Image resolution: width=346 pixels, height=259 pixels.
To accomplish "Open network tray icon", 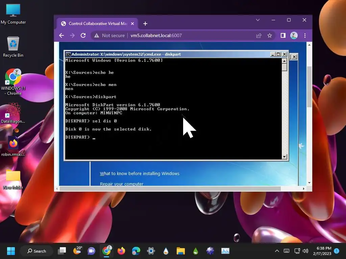I will click(x=297, y=251).
